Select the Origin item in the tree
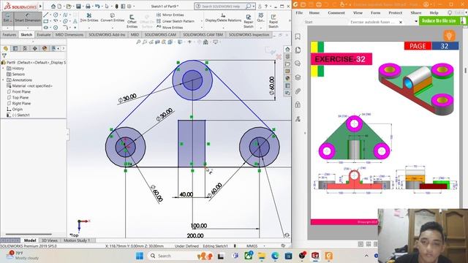The image size is (468, 263). (17, 109)
